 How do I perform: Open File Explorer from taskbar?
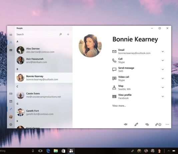pyautogui.click(x=56, y=151)
